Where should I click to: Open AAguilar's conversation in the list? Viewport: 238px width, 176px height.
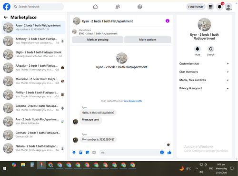point(33,68)
